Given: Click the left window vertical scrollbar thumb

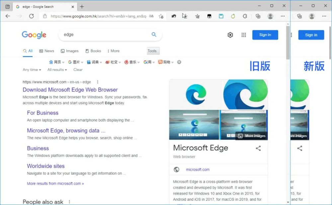Looking at the screenshot, I should 288,43.
